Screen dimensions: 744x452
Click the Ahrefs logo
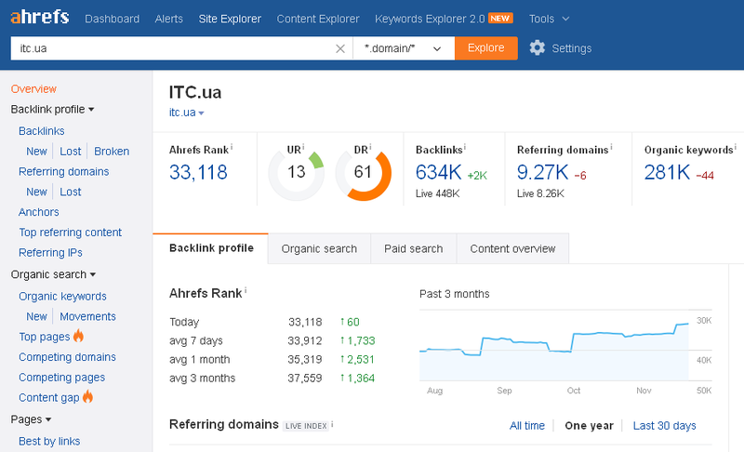40,18
